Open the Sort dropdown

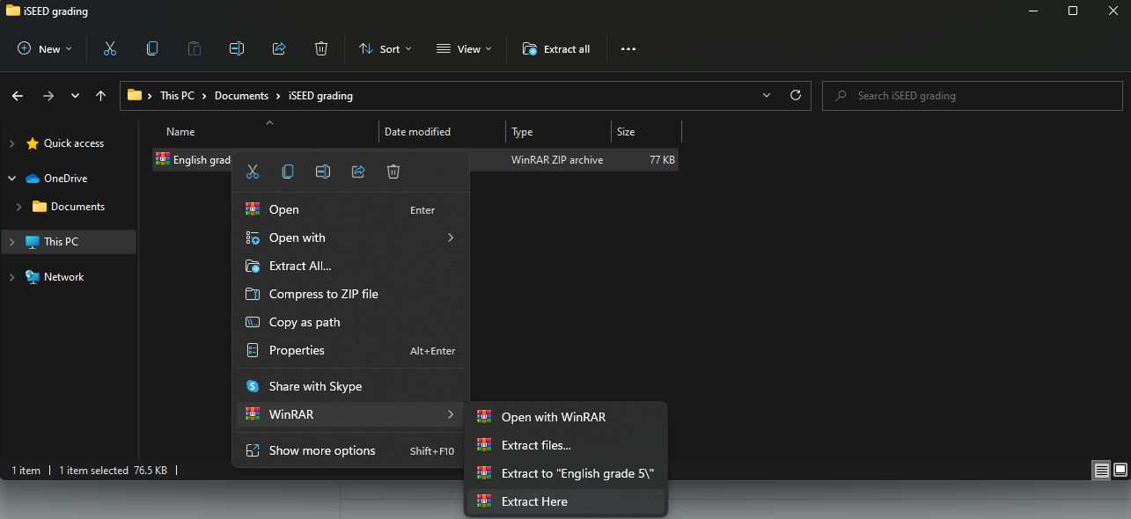point(386,49)
